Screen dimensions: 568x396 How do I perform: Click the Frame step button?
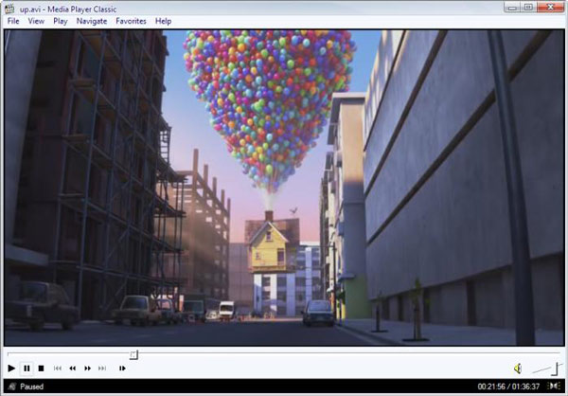(122, 369)
